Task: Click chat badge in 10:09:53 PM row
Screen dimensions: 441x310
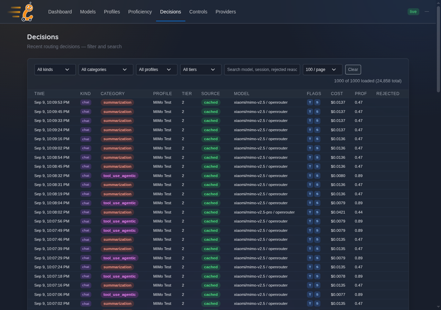Action: click(86, 102)
